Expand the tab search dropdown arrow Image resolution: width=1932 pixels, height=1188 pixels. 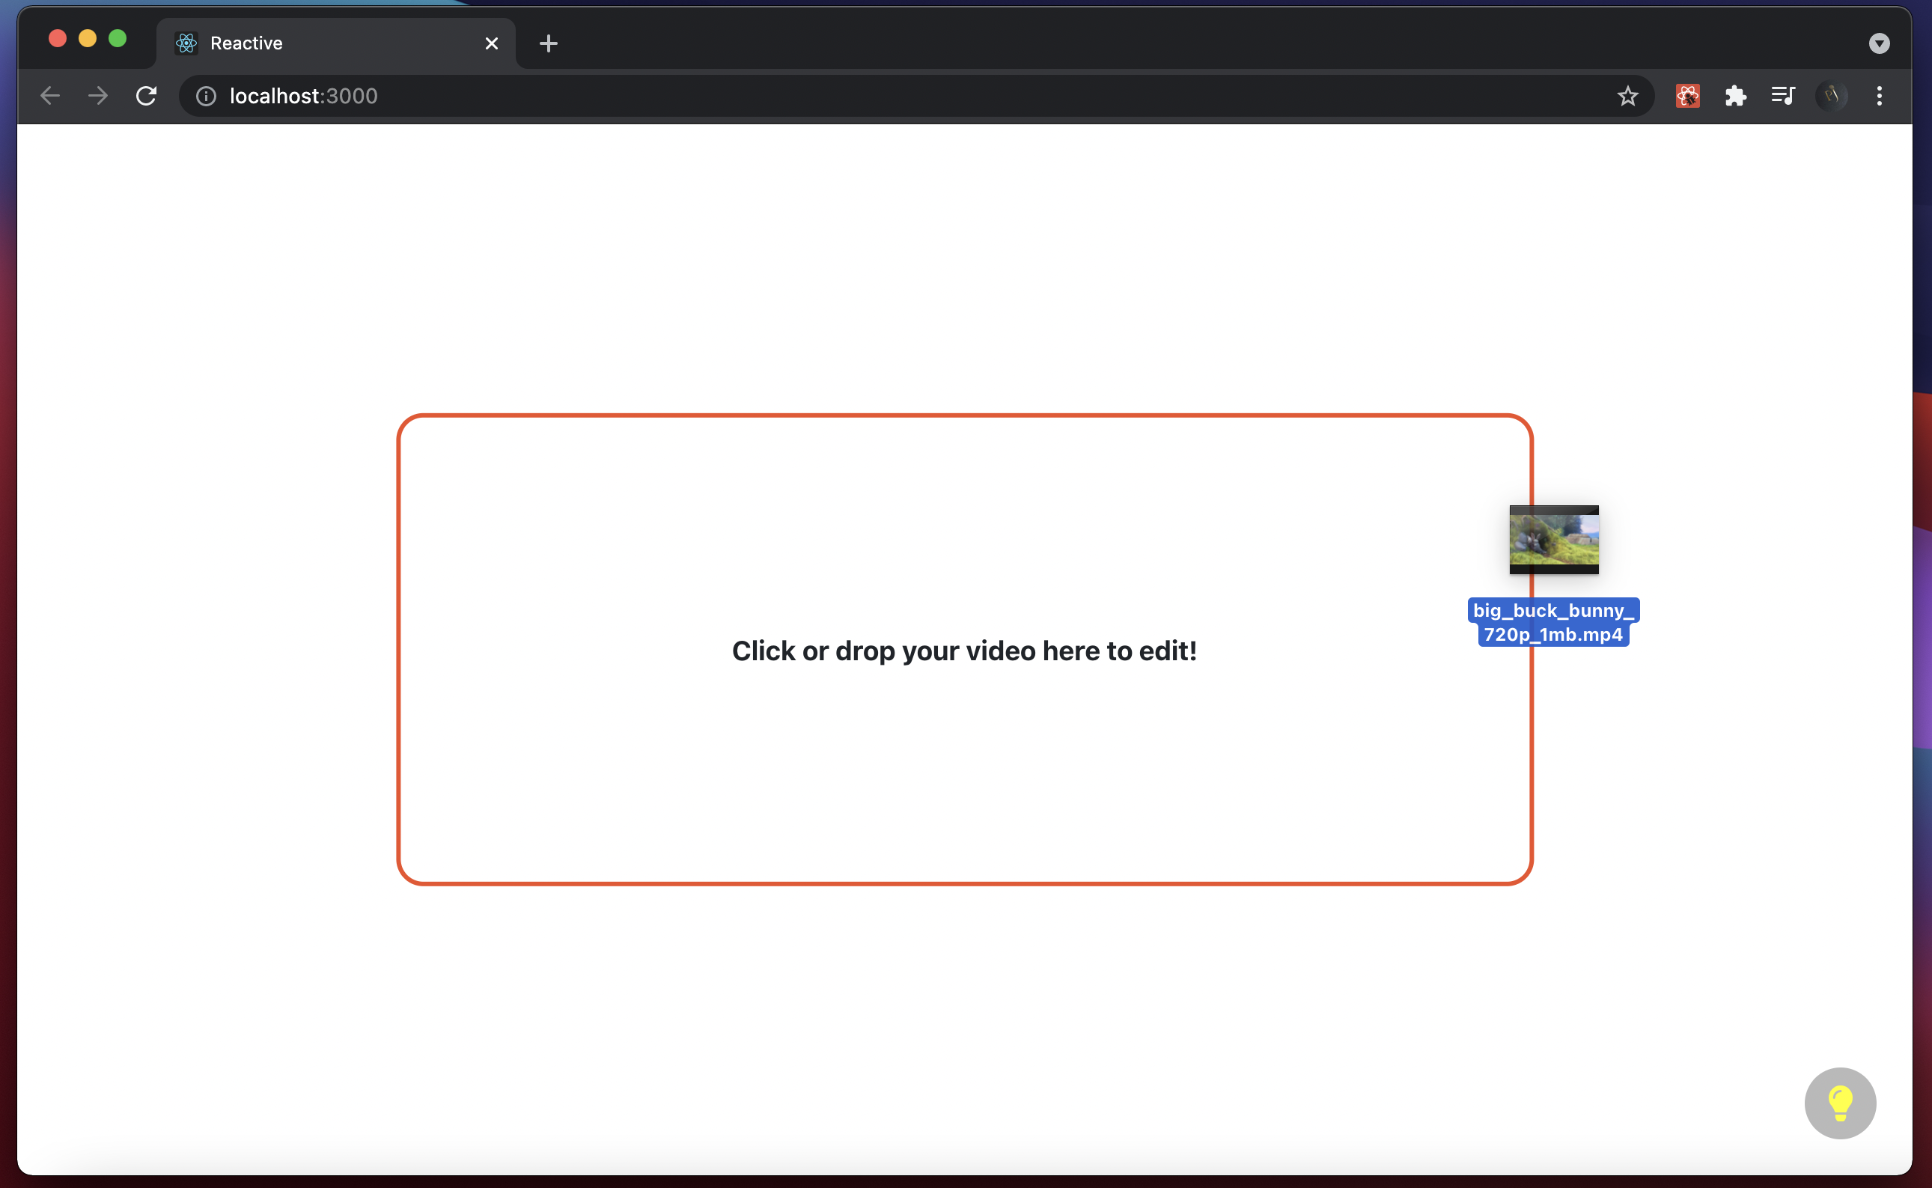[1880, 43]
